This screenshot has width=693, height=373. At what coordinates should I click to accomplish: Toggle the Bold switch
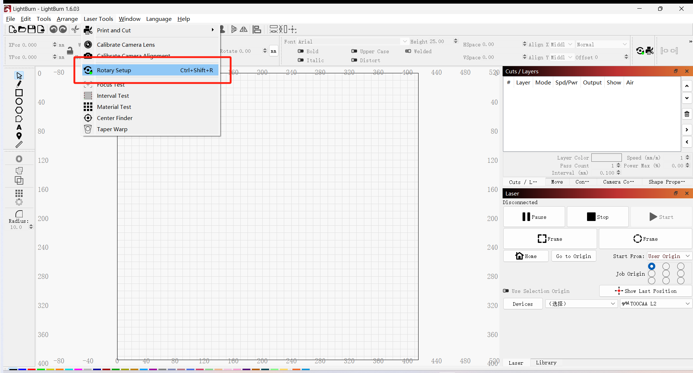click(301, 51)
